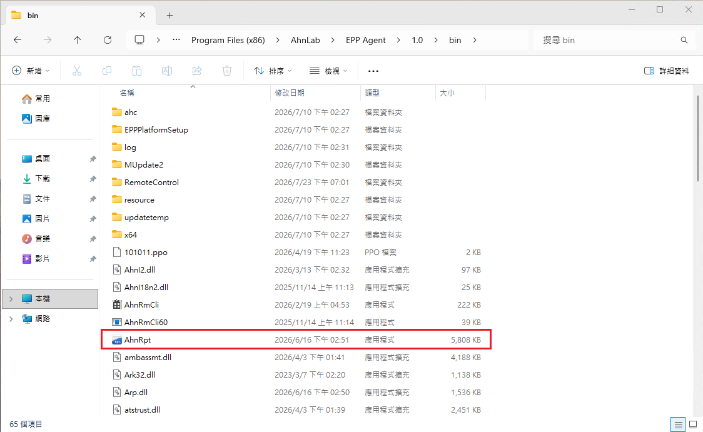703x432 pixels.
Task: Refresh the folder view
Action: click(108, 40)
